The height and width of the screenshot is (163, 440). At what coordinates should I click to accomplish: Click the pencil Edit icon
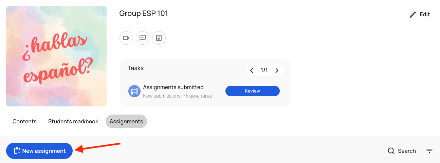pyautogui.click(x=413, y=15)
